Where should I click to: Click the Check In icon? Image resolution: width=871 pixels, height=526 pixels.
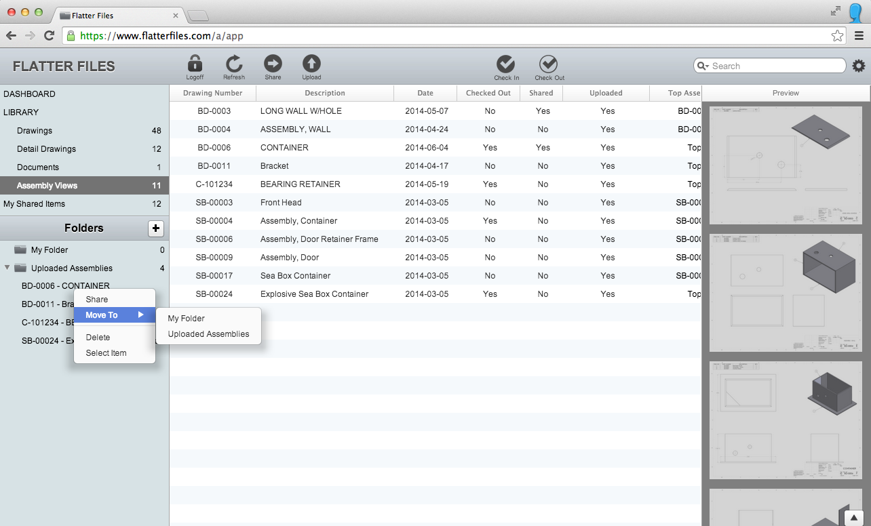506,64
